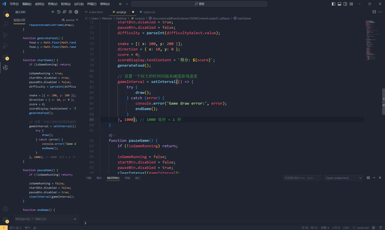Send message with the chat arrow button
Screen dimensions: 385x230
(75, 219)
